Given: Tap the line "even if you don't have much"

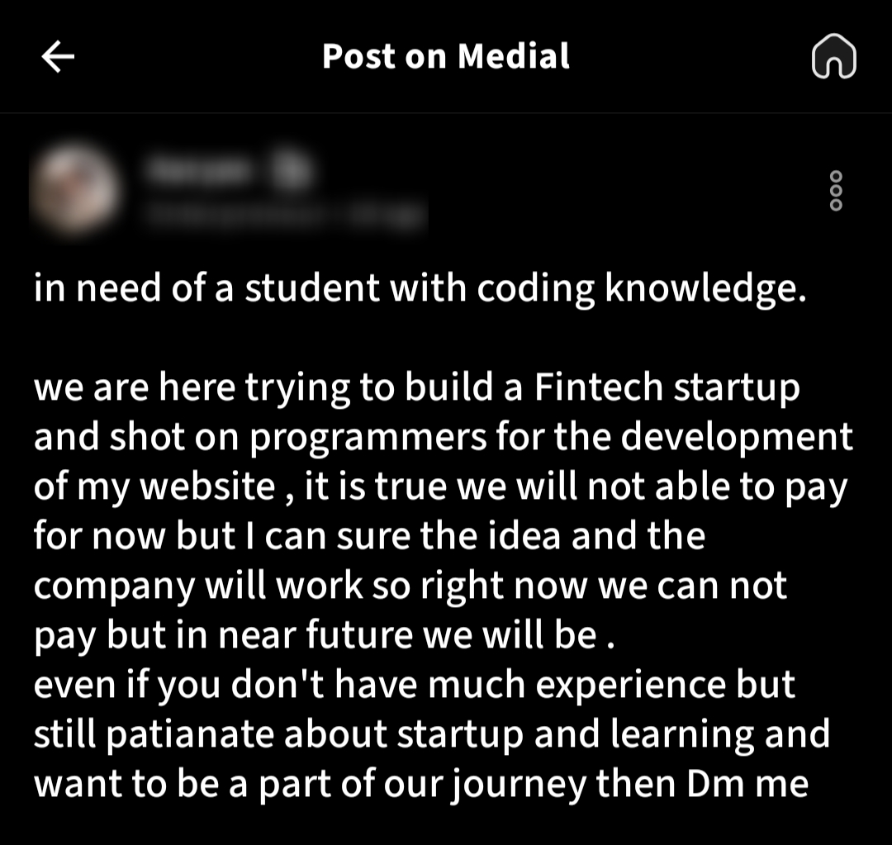Looking at the screenshot, I should (x=414, y=685).
